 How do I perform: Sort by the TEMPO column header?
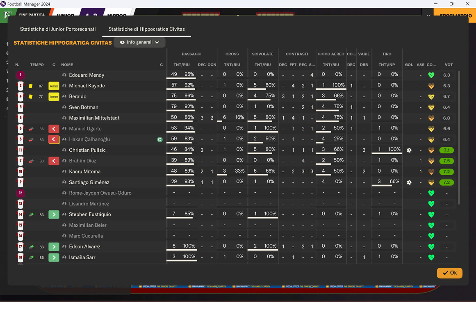[37, 65]
